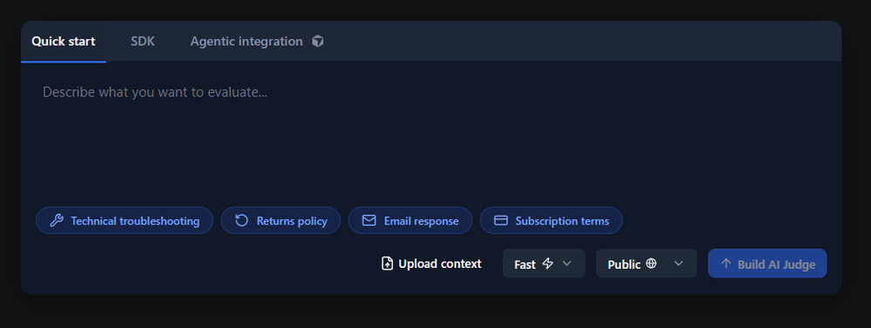Image resolution: width=871 pixels, height=328 pixels.
Task: Select the Quick start tab
Action: tap(64, 41)
